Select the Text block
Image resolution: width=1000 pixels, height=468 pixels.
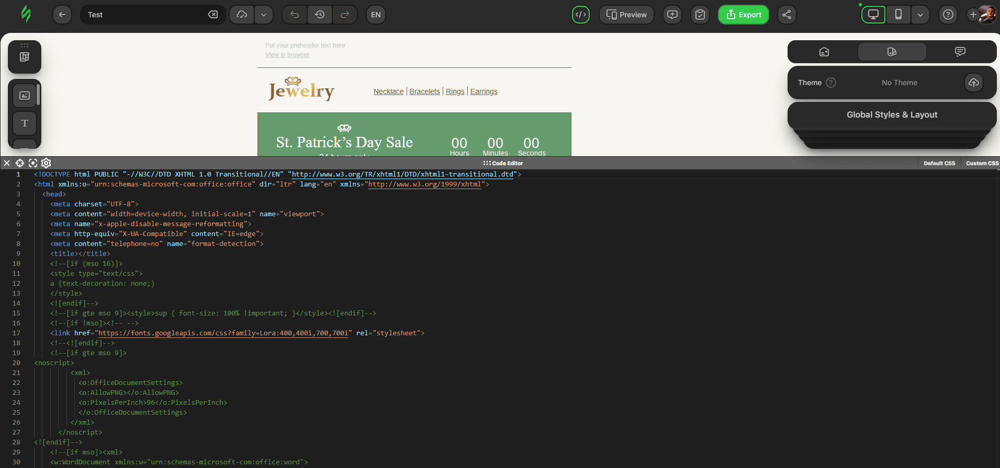coord(25,123)
